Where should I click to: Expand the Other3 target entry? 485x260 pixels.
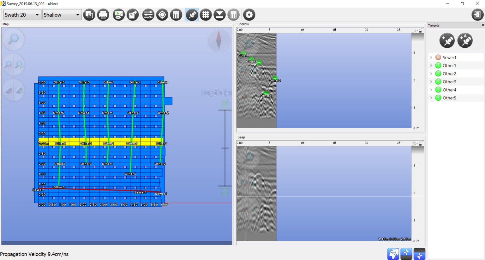click(431, 81)
